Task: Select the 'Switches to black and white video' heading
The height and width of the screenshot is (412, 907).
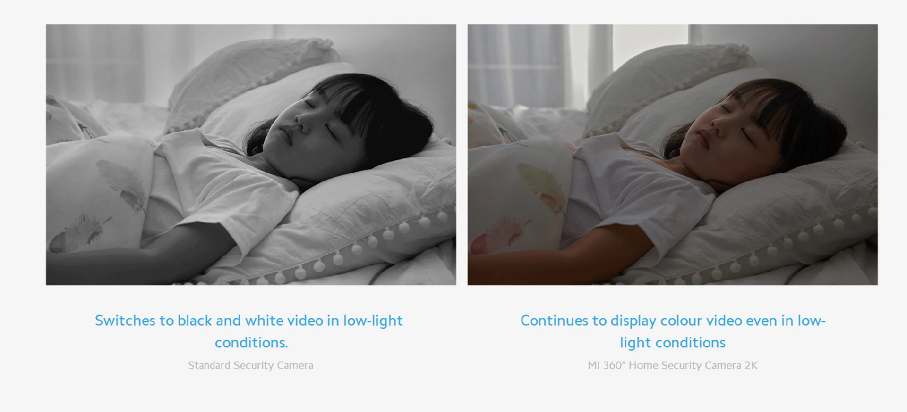Action: 249,331
